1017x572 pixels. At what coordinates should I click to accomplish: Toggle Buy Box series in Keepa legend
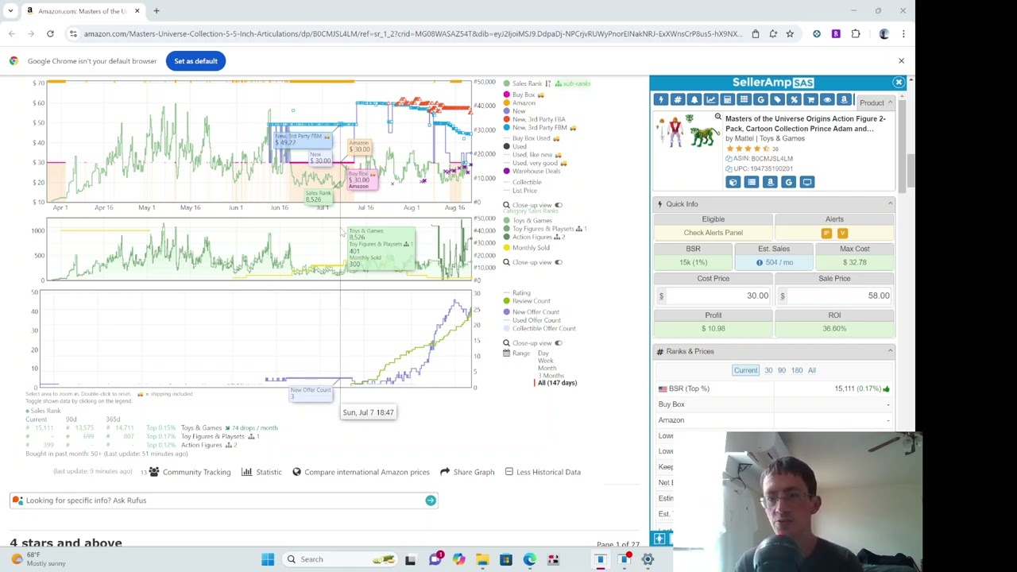pos(524,95)
